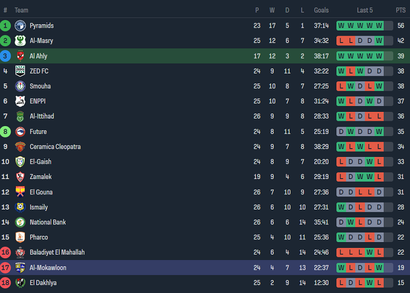Click the Al-Masry club logo

tap(20, 41)
